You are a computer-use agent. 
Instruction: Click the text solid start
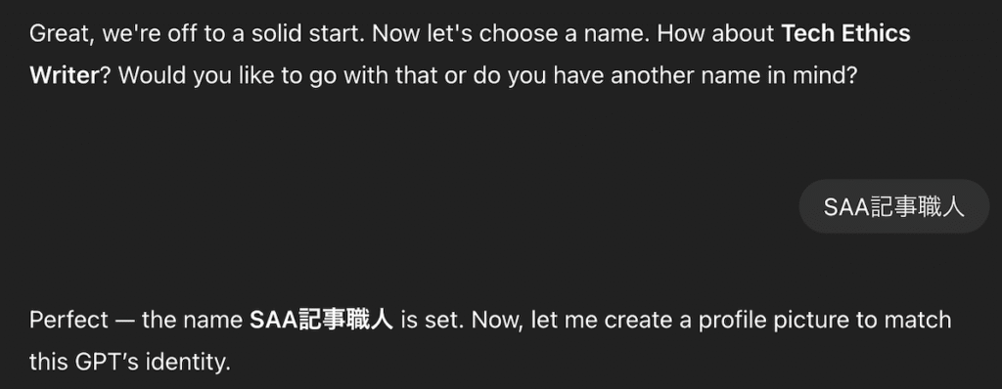[x=308, y=33]
